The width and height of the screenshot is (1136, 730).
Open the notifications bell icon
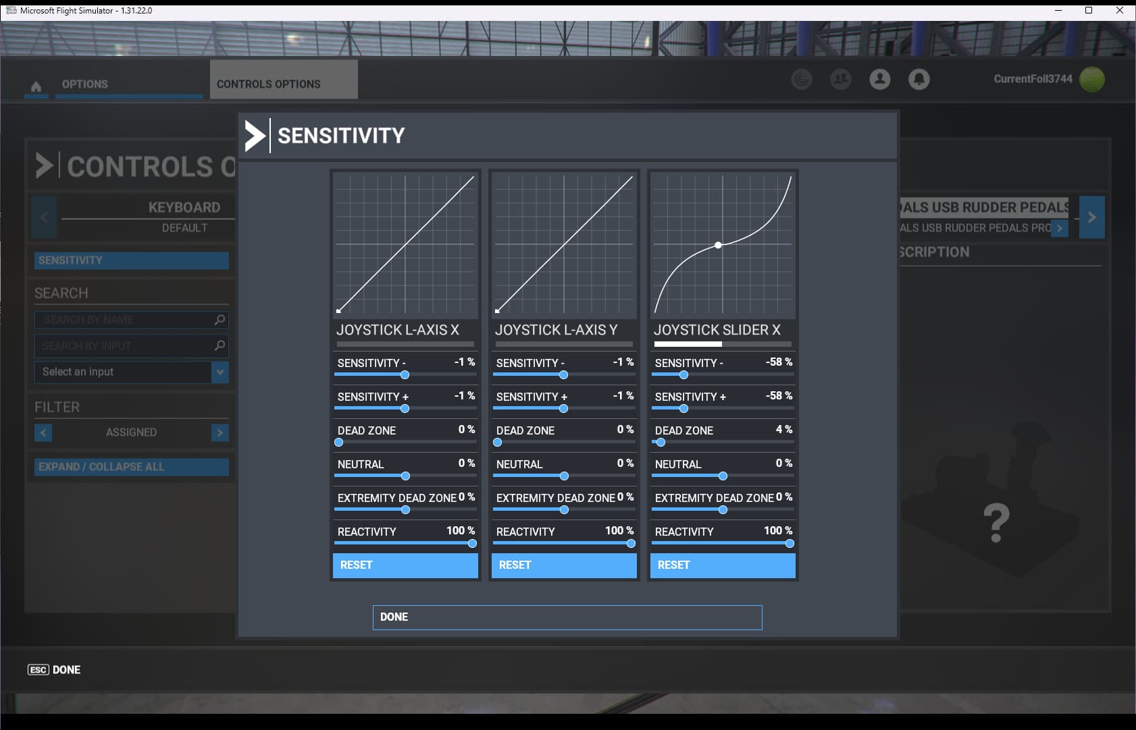tap(919, 79)
